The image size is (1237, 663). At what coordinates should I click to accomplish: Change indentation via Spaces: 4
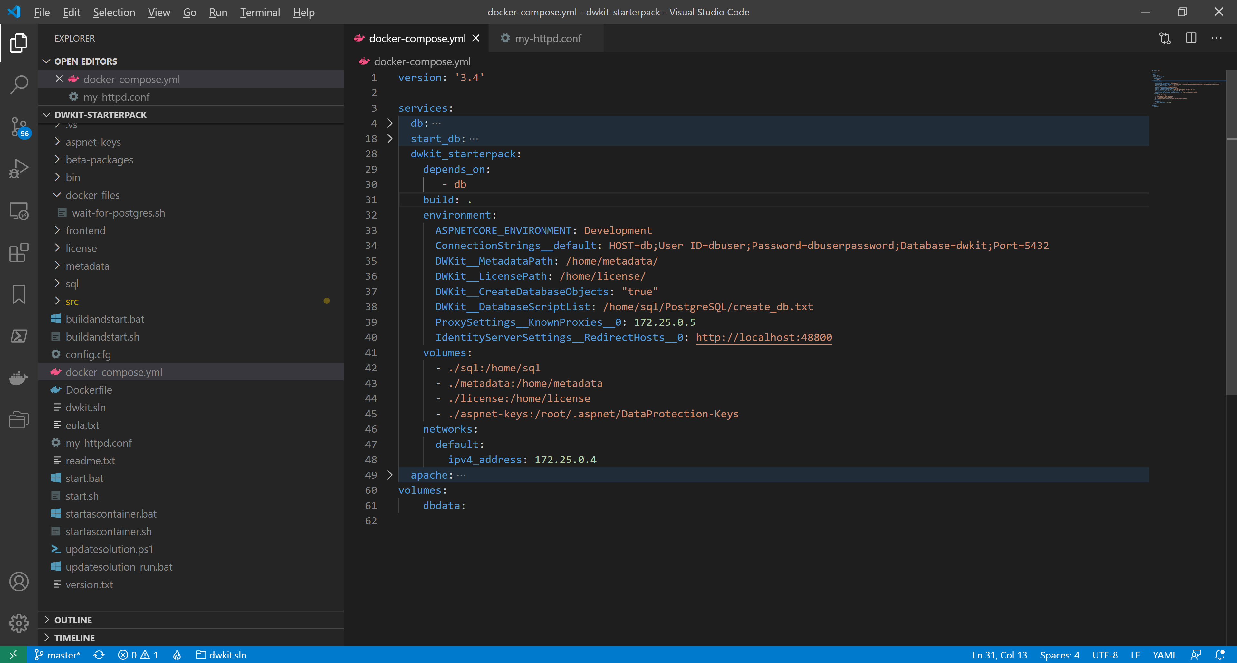1059,655
